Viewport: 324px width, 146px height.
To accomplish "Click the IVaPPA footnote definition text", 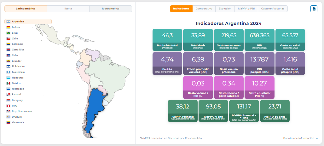I will point(171,138).
